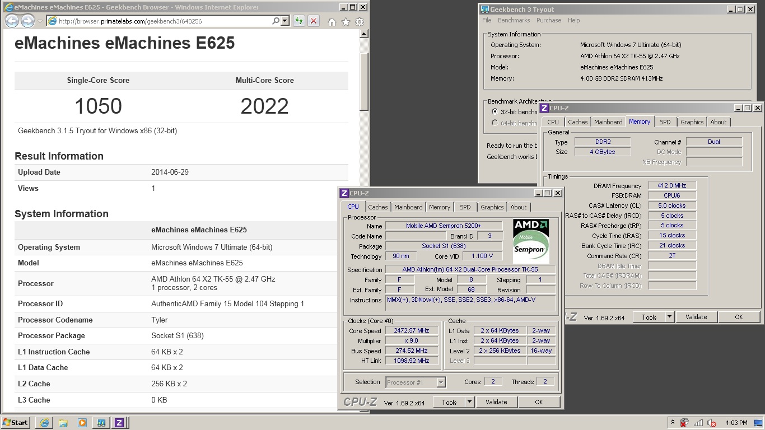The image size is (765, 430).
Task: Click the browser Forward arrow
Action: click(x=27, y=21)
